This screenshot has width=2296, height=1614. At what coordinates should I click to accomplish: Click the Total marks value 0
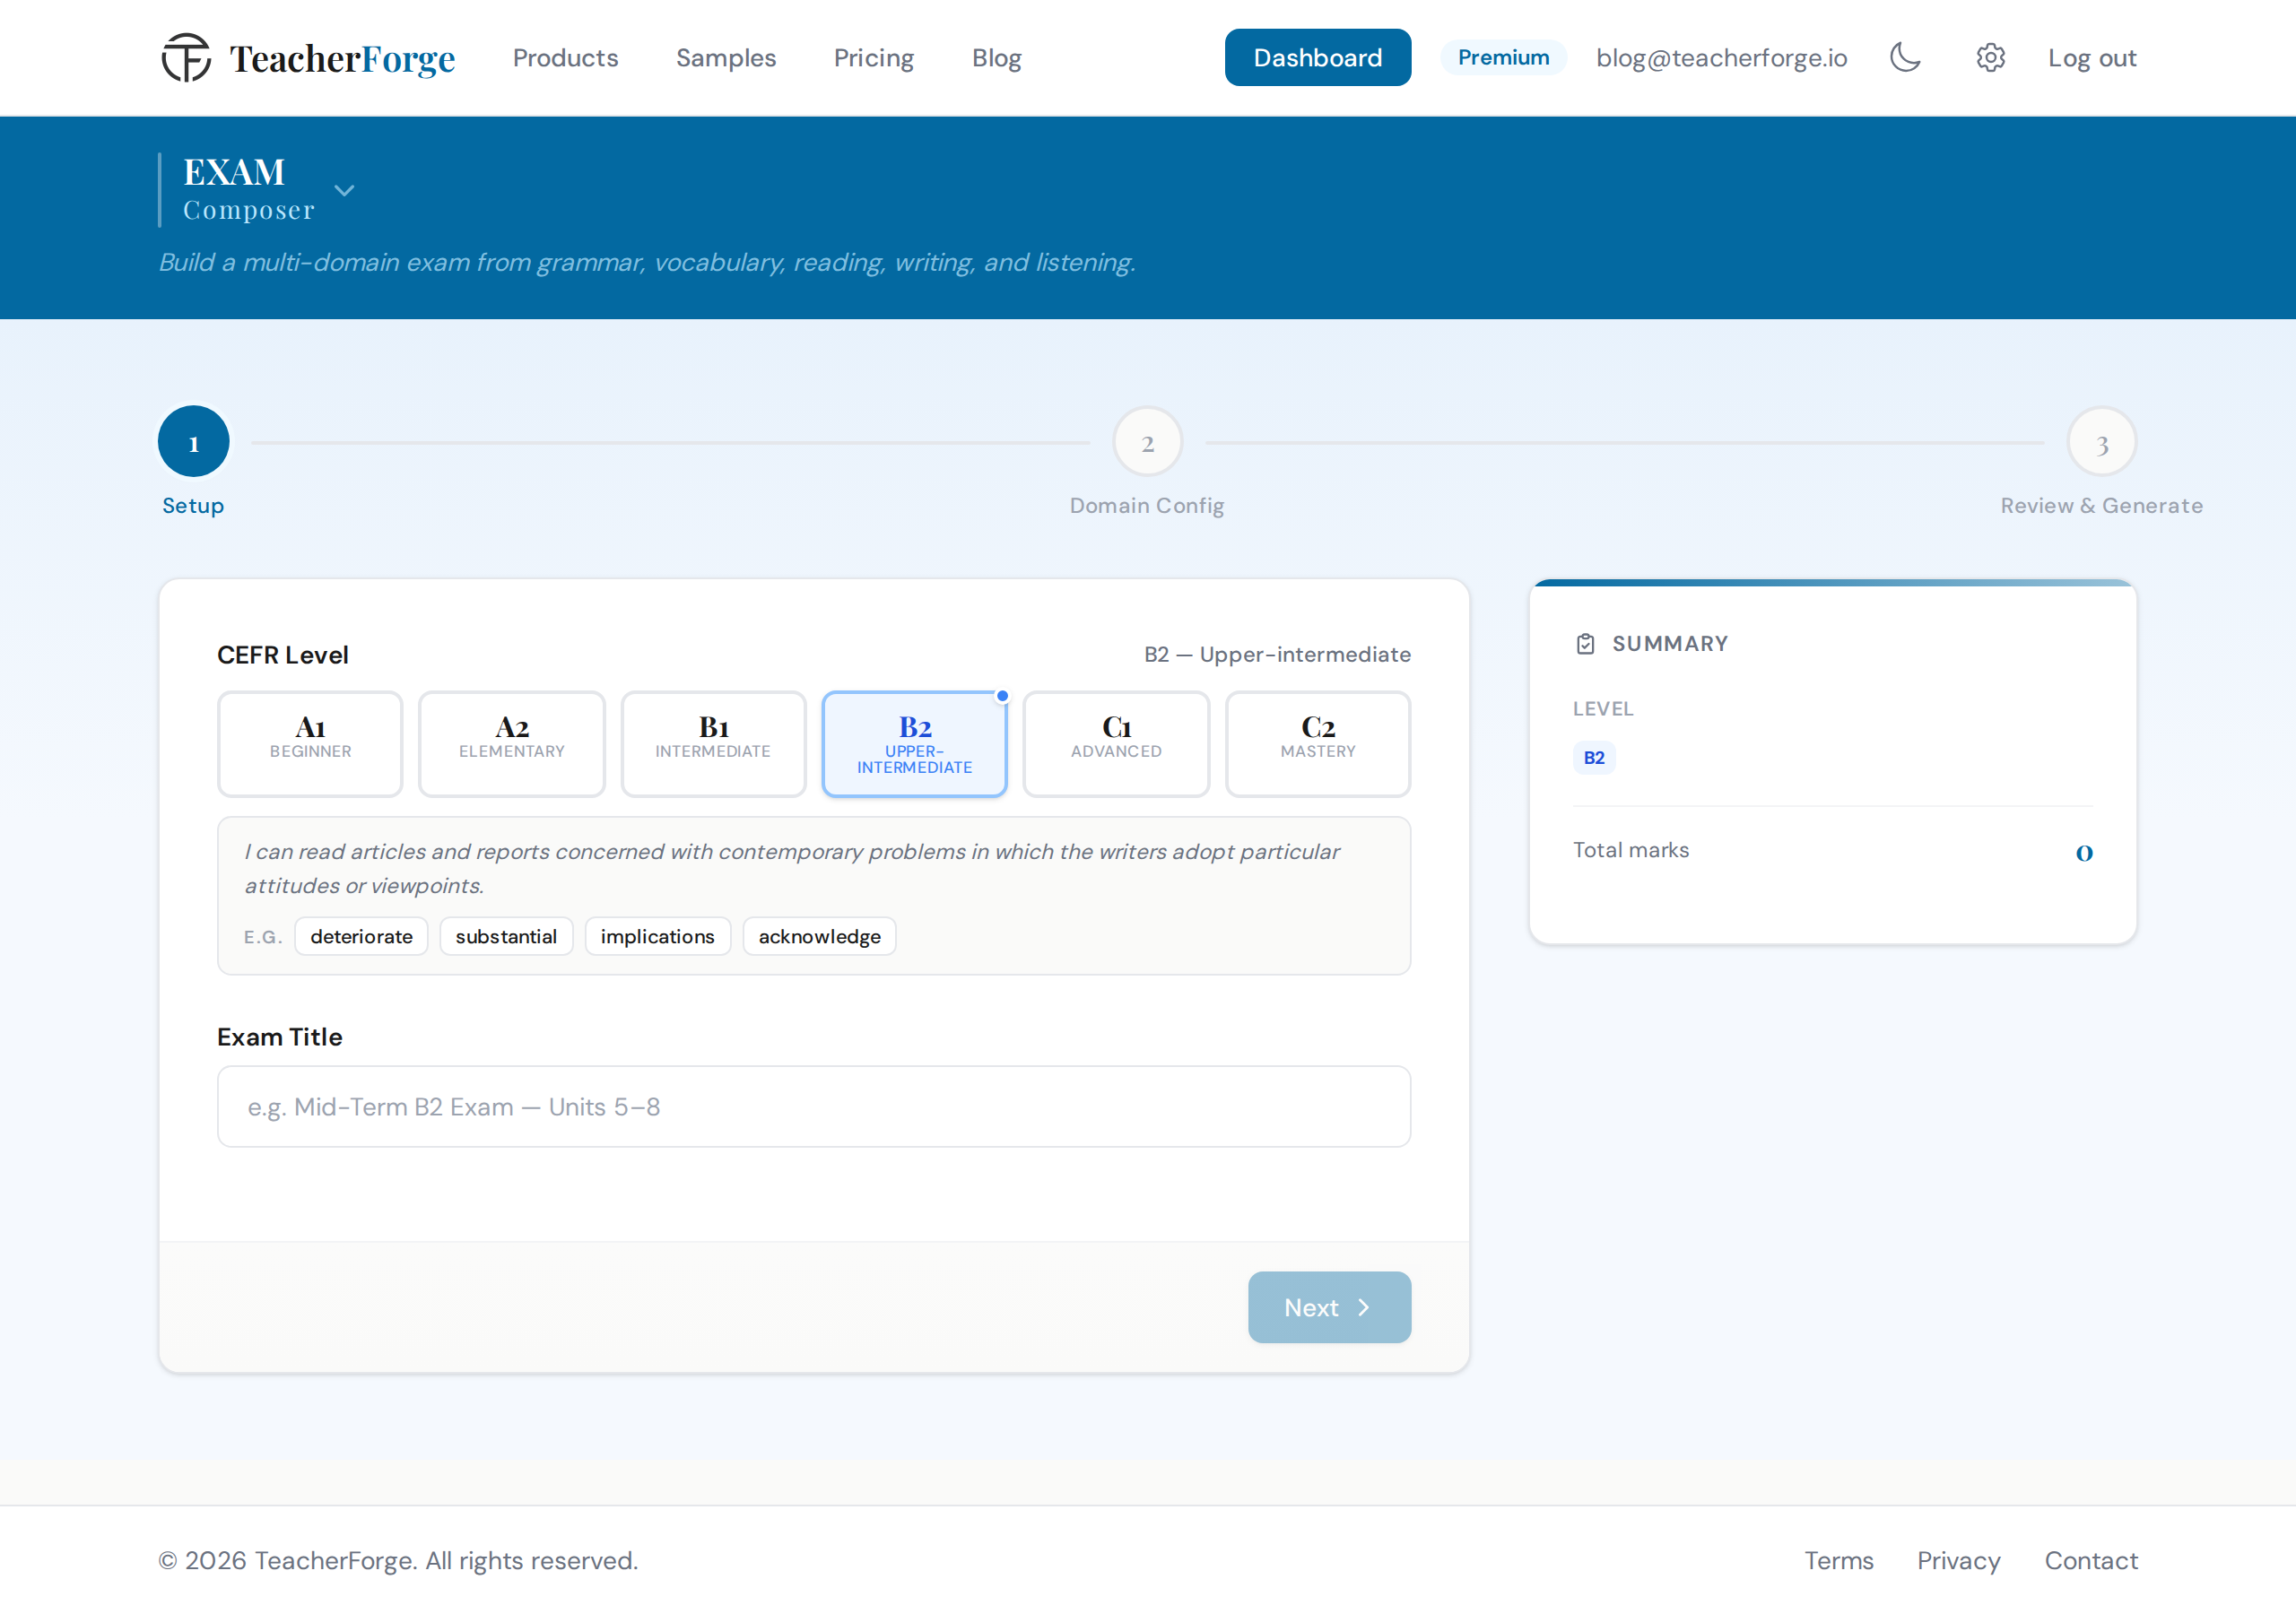click(2084, 852)
